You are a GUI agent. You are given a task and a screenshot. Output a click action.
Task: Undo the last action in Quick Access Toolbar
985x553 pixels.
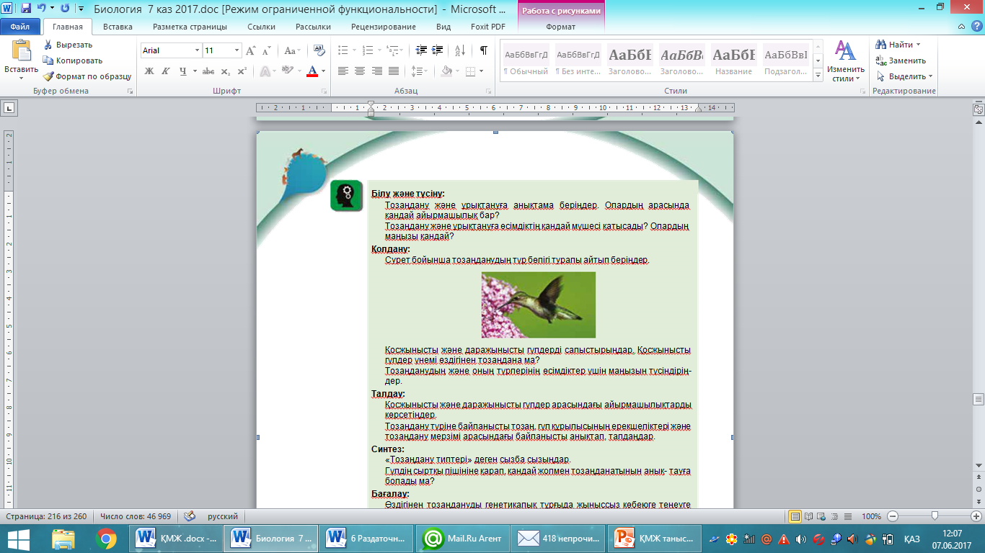(42, 9)
